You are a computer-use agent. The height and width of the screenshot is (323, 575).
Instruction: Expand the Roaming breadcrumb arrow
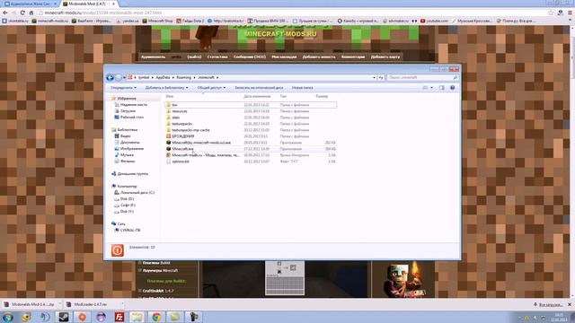[x=194, y=78]
